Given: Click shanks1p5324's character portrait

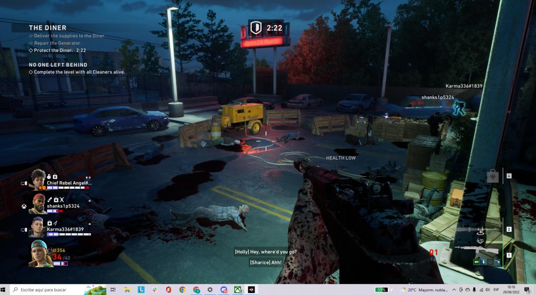Looking at the screenshot, I should [x=38, y=203].
